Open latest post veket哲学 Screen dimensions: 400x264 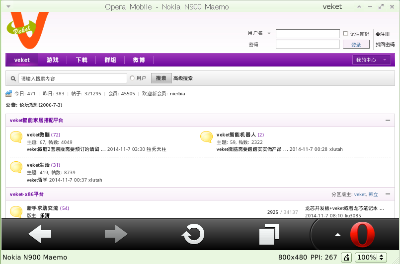coord(37,180)
